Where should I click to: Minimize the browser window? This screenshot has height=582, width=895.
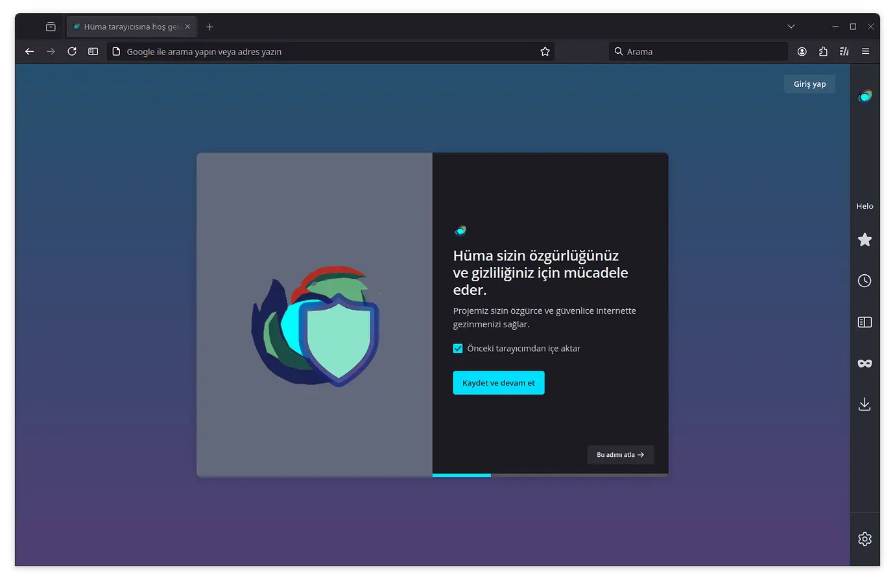tap(835, 27)
